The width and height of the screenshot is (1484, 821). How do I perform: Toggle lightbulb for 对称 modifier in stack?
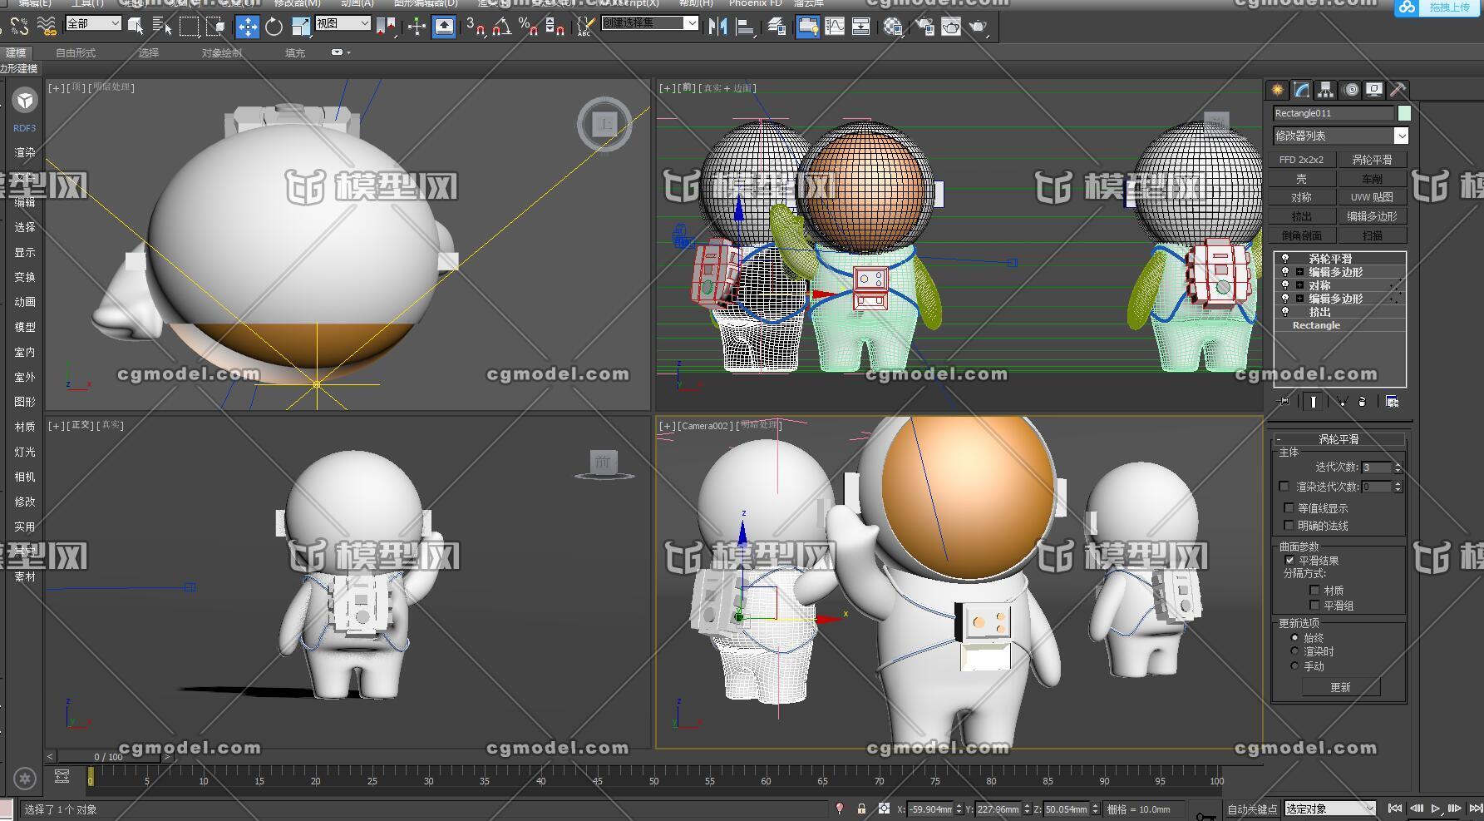[1285, 285]
